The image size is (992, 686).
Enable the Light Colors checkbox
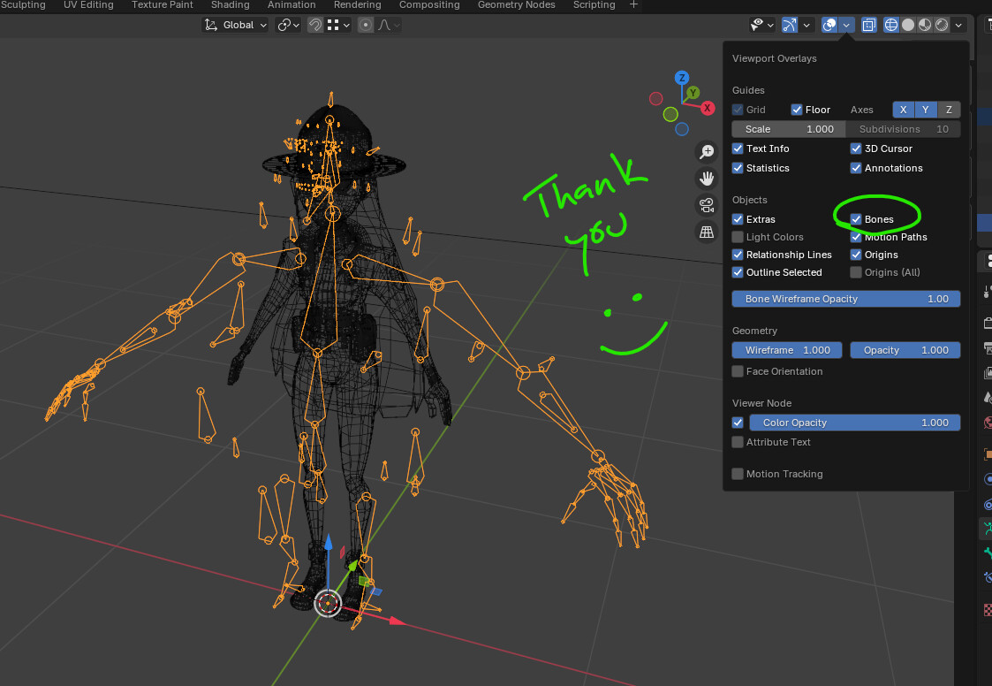(x=738, y=237)
